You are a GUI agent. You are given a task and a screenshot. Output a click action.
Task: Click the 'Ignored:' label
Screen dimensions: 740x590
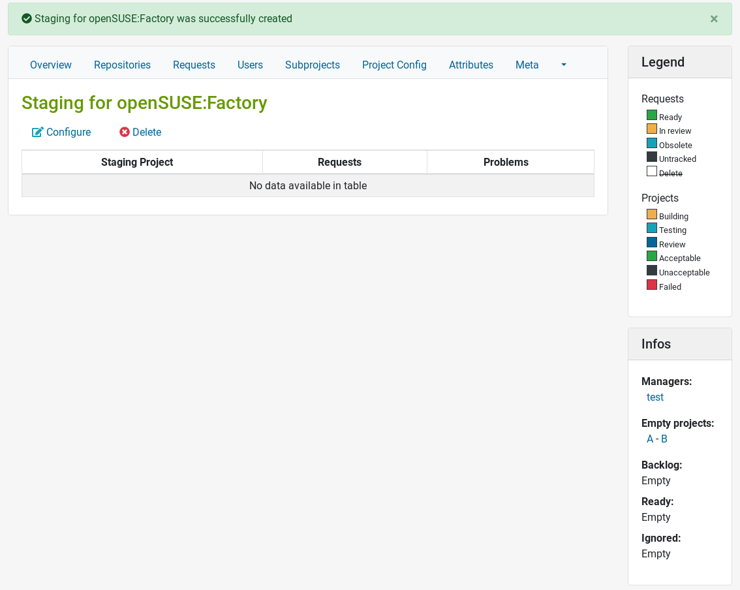[660, 538]
